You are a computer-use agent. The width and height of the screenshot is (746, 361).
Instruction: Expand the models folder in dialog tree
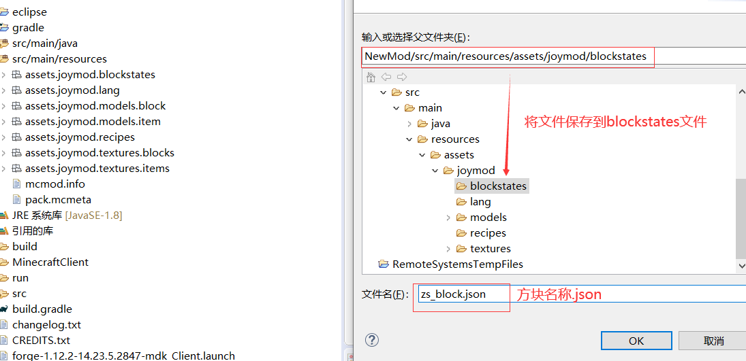pos(448,218)
